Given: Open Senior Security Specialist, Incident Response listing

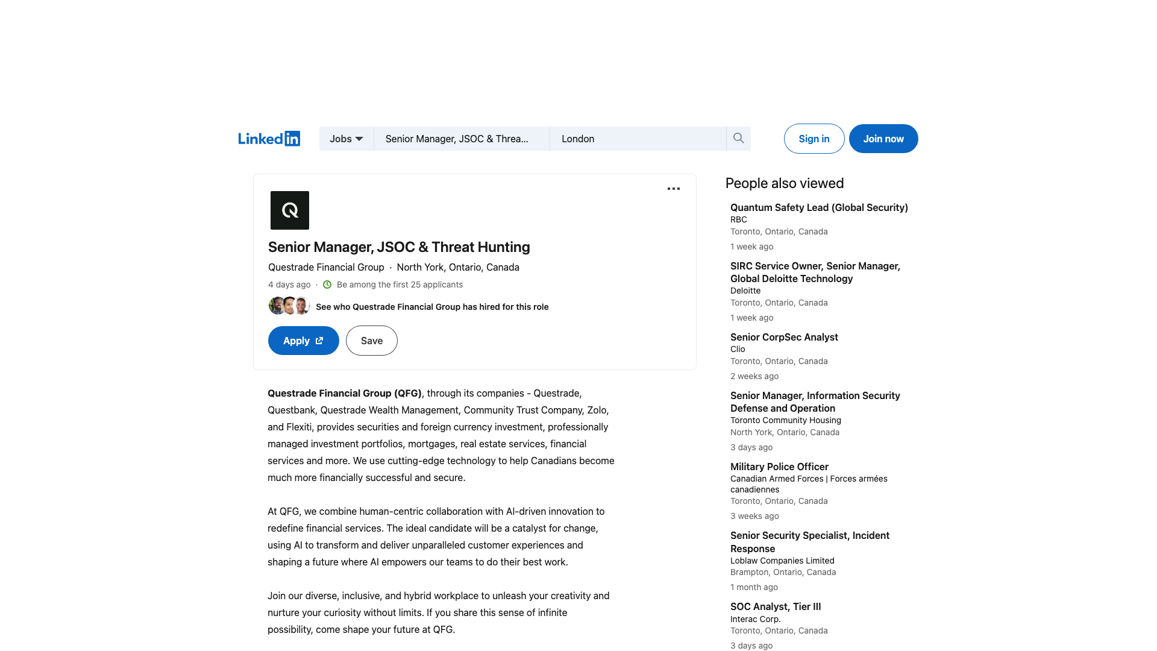Looking at the screenshot, I should (810, 542).
